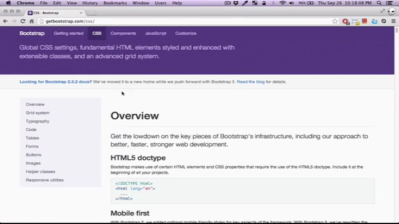Viewport: 399px width, 224px height.
Task: Jump to Typography in sidebar
Action: (37, 121)
